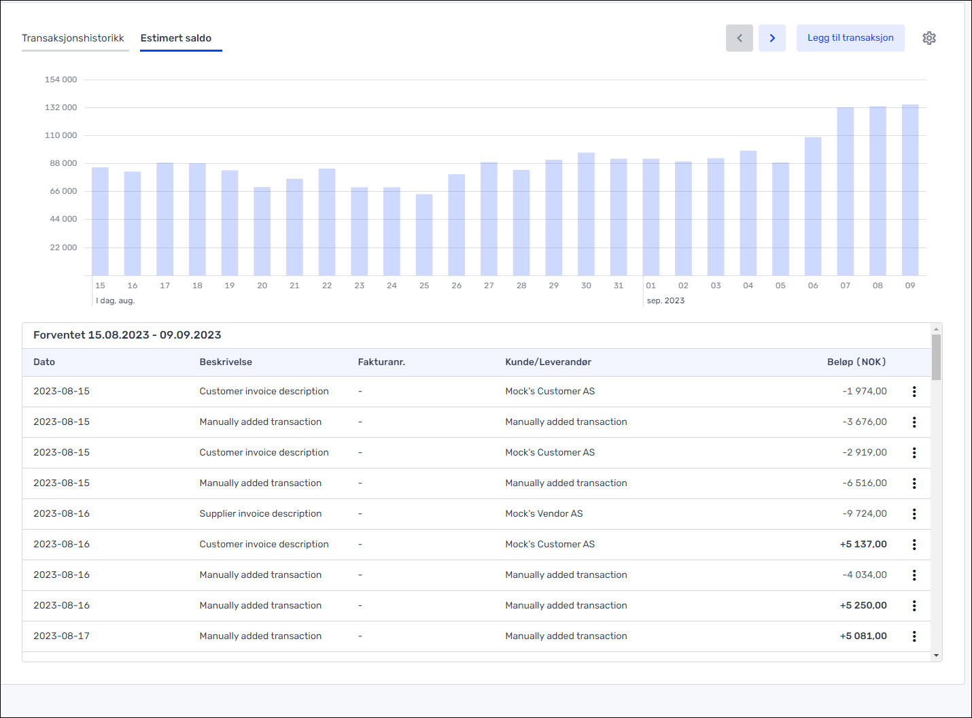Open the chart settings gear icon
The height and width of the screenshot is (718, 972).
click(929, 38)
